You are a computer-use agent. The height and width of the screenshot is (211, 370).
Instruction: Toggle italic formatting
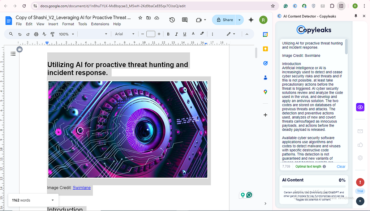click(x=176, y=34)
